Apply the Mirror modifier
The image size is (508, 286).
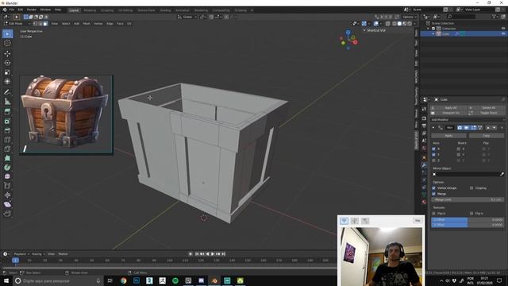click(x=448, y=136)
